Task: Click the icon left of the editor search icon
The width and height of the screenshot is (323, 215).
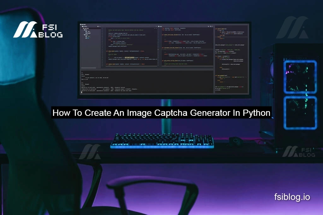Action: (208, 26)
